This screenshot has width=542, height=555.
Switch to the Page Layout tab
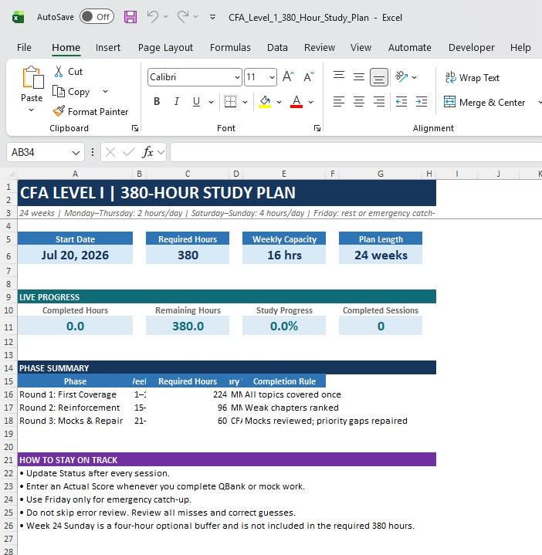(x=165, y=47)
